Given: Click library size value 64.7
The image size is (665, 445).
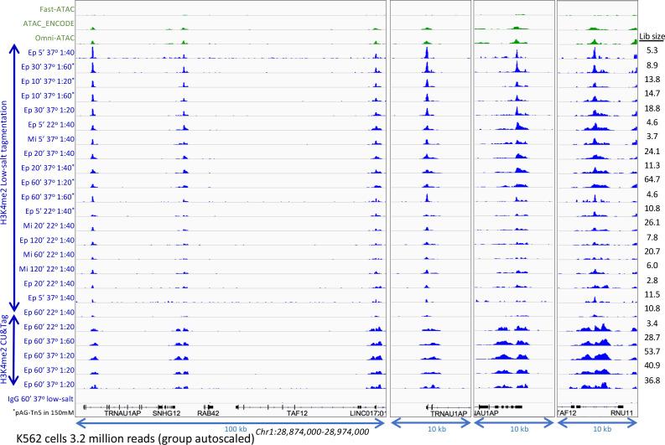Looking at the screenshot, I should coord(652,179).
